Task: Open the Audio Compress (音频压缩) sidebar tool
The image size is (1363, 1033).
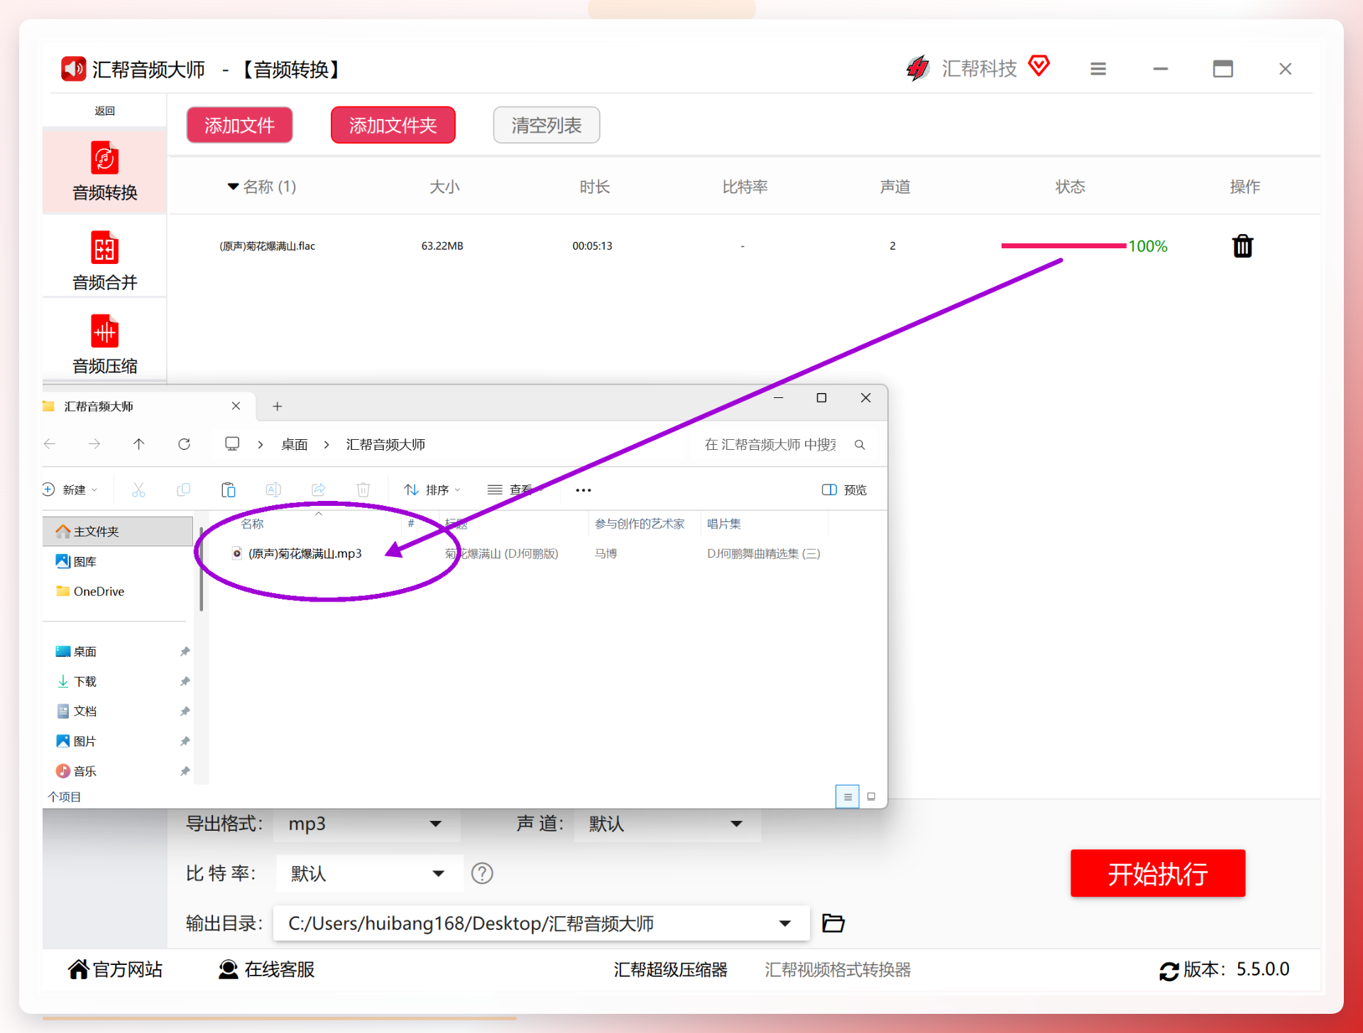Action: tap(104, 345)
